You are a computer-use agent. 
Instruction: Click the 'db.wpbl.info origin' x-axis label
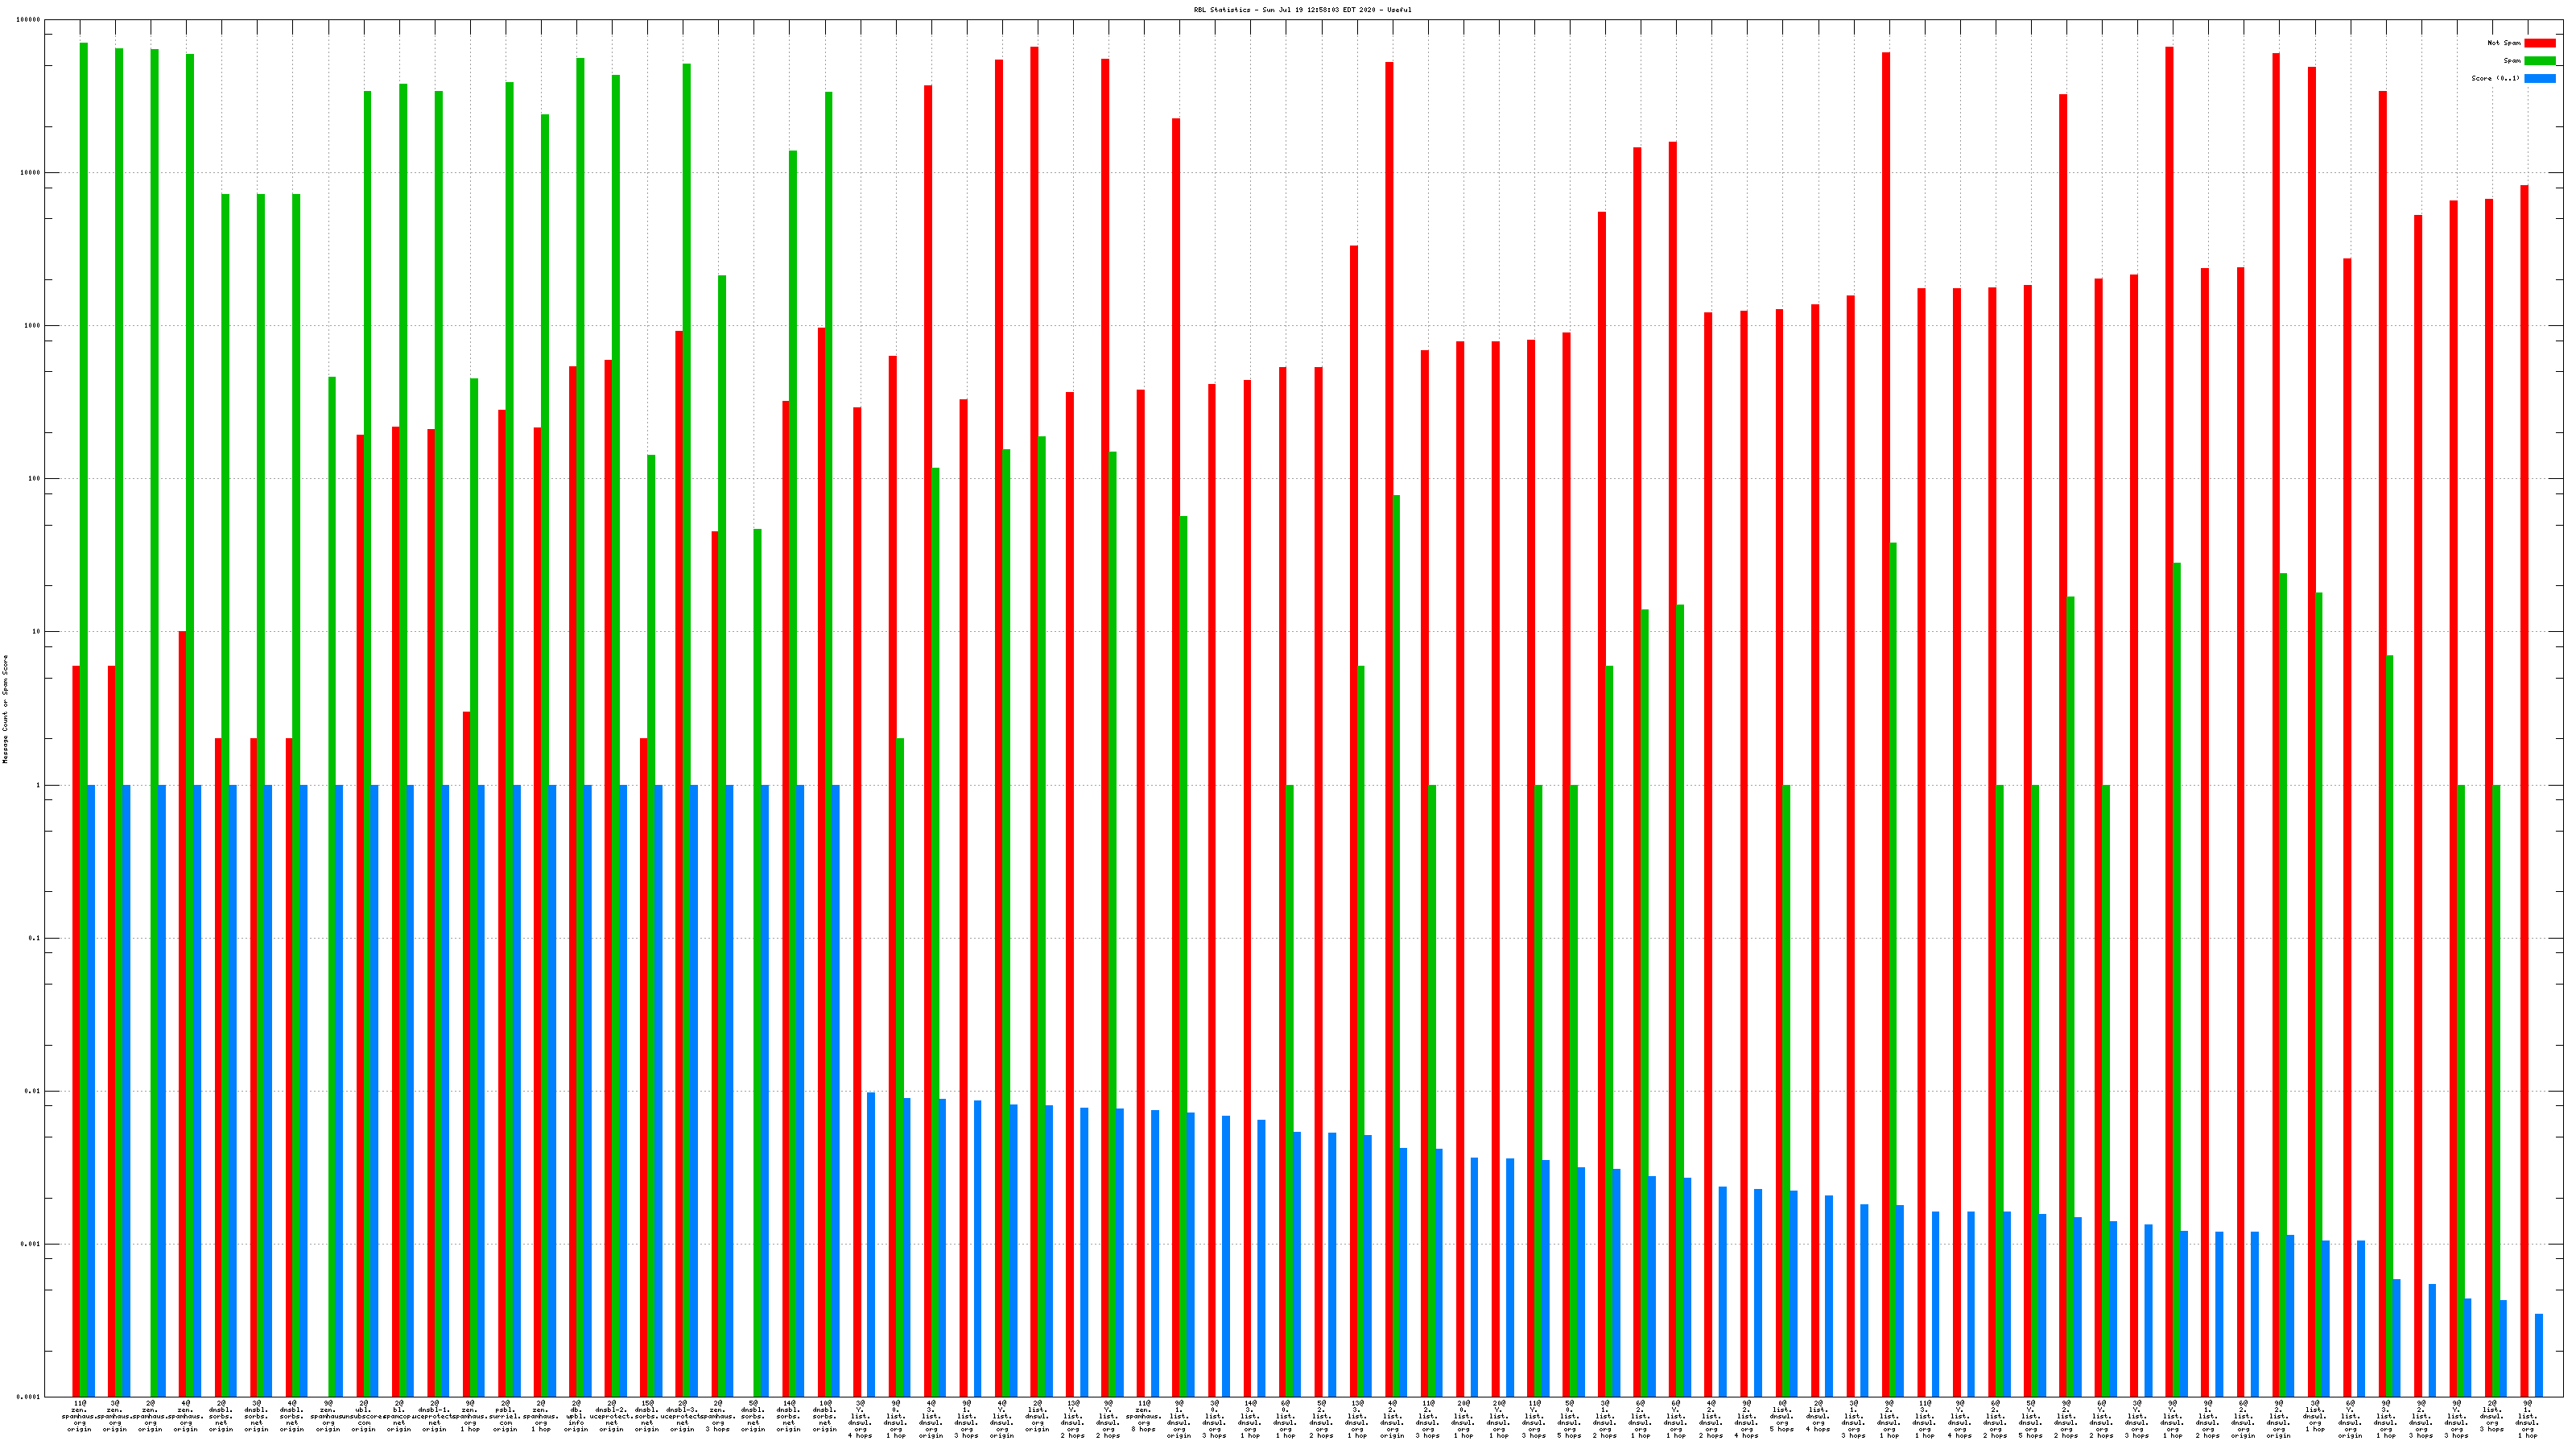(x=576, y=1416)
